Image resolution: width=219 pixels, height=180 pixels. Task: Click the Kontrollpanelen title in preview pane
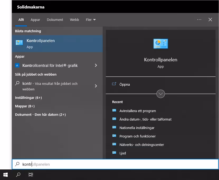pyautogui.click(x=161, y=60)
